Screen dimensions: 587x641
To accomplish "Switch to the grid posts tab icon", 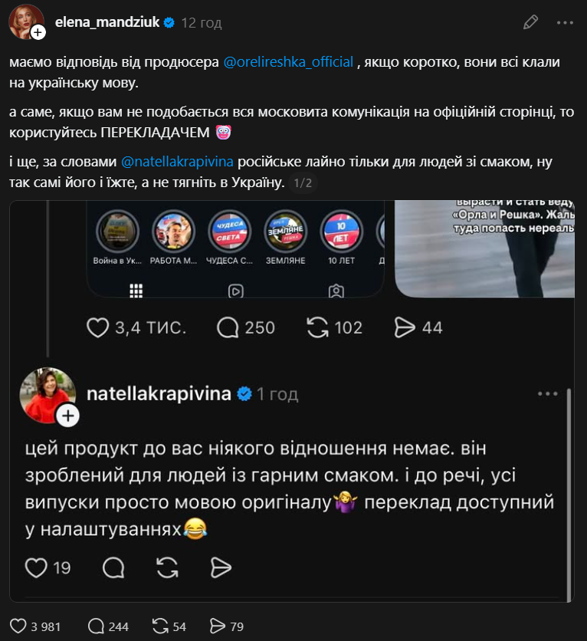I will click(136, 291).
